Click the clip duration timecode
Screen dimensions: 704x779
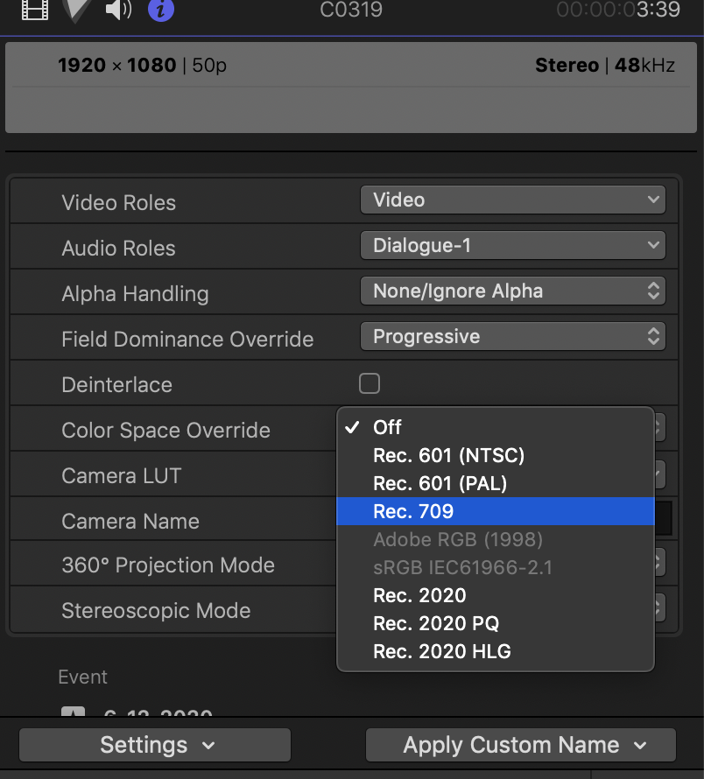click(x=618, y=10)
